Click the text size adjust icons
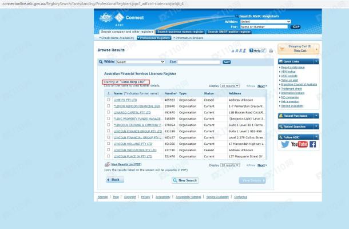This screenshot has height=229, width=349. pos(239,51)
